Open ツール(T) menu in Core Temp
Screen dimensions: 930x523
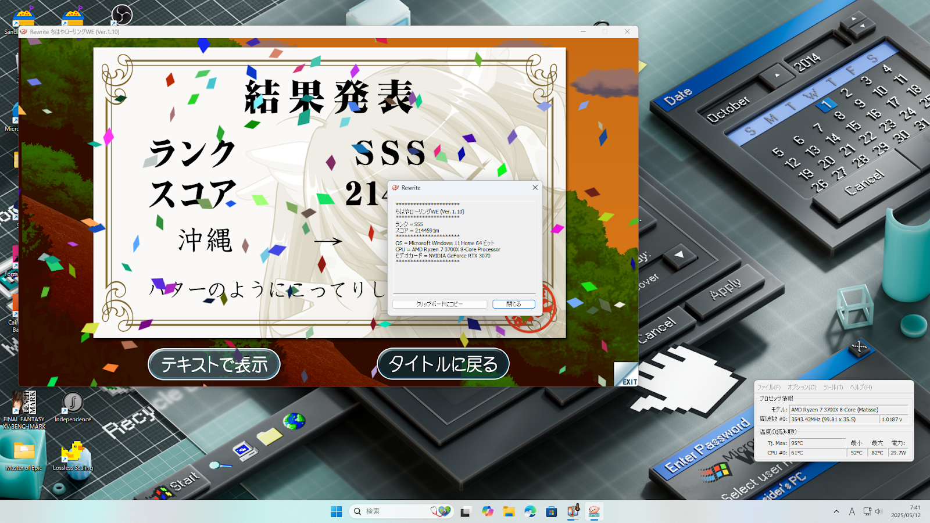click(833, 387)
